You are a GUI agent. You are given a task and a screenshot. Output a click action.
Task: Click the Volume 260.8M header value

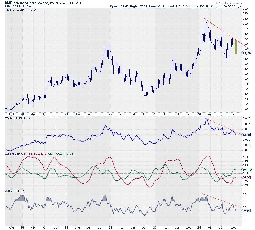click(198, 6)
